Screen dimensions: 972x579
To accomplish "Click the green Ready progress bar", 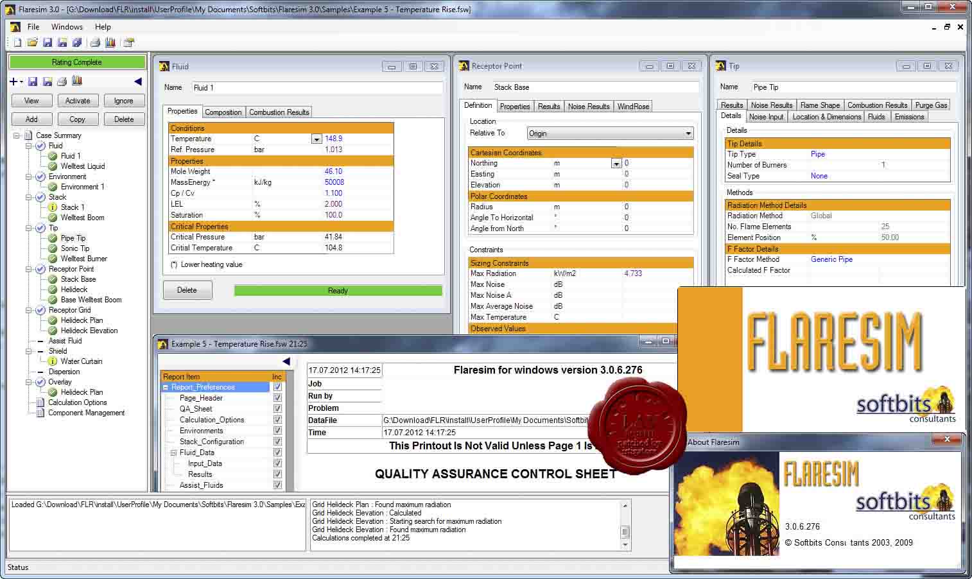I will (338, 291).
